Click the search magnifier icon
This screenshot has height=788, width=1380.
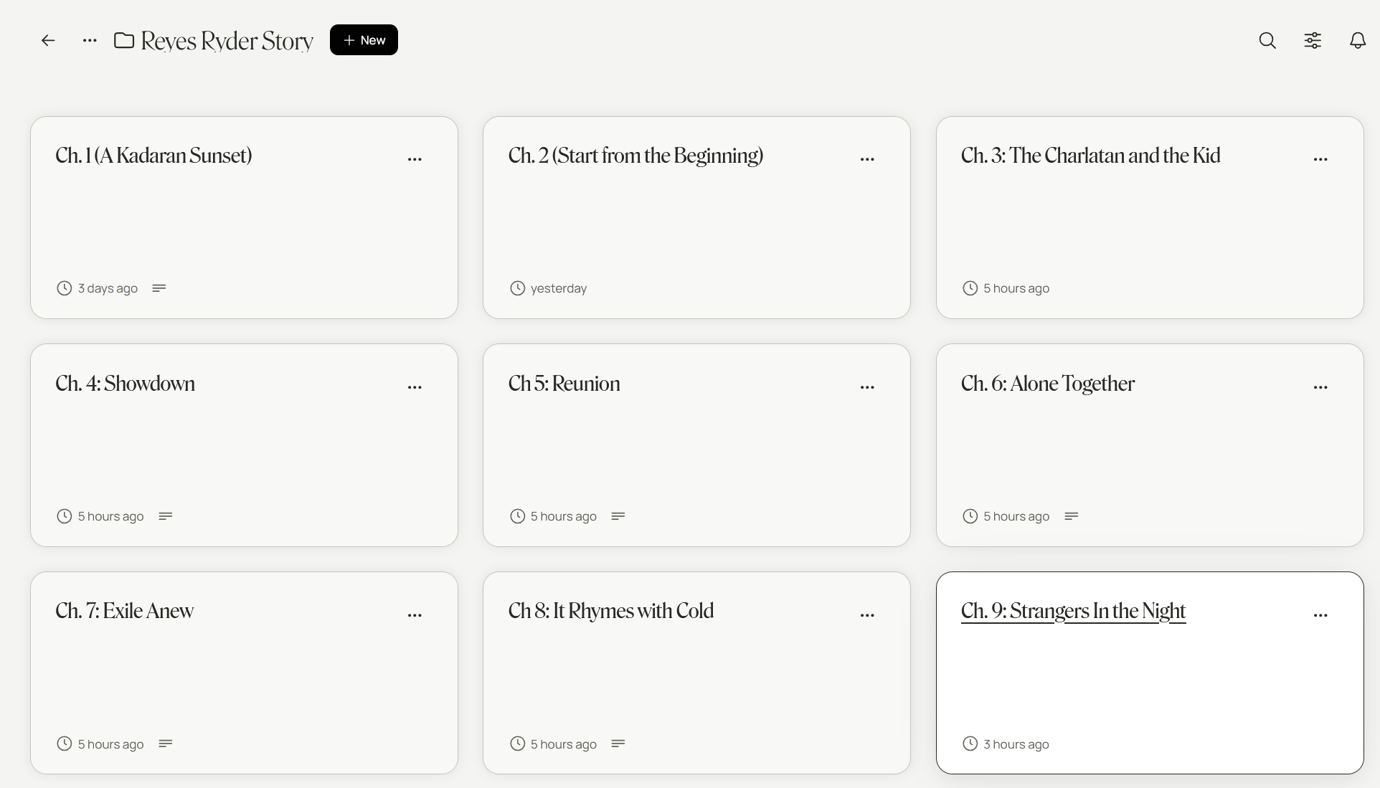point(1267,41)
